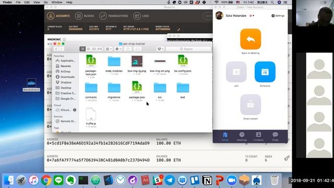Viewport: 334px width, 188px height.
Task: Open the File menu
Action: pyautogui.click(x=18, y=2)
